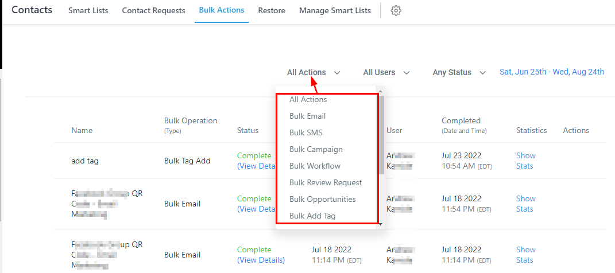
Task: Select Bulk Campaign option
Action: [x=316, y=149]
